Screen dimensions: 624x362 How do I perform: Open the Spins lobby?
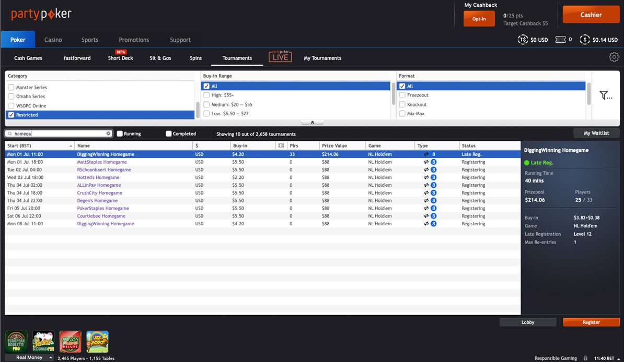click(195, 58)
